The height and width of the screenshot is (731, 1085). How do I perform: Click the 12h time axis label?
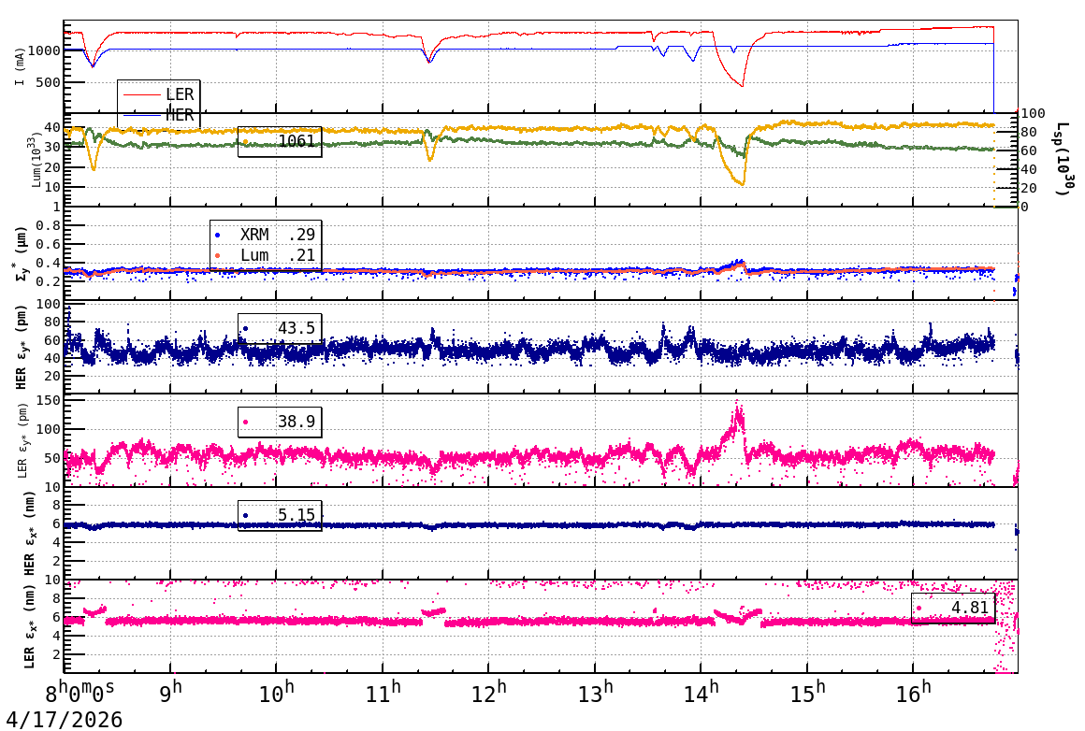click(x=488, y=693)
